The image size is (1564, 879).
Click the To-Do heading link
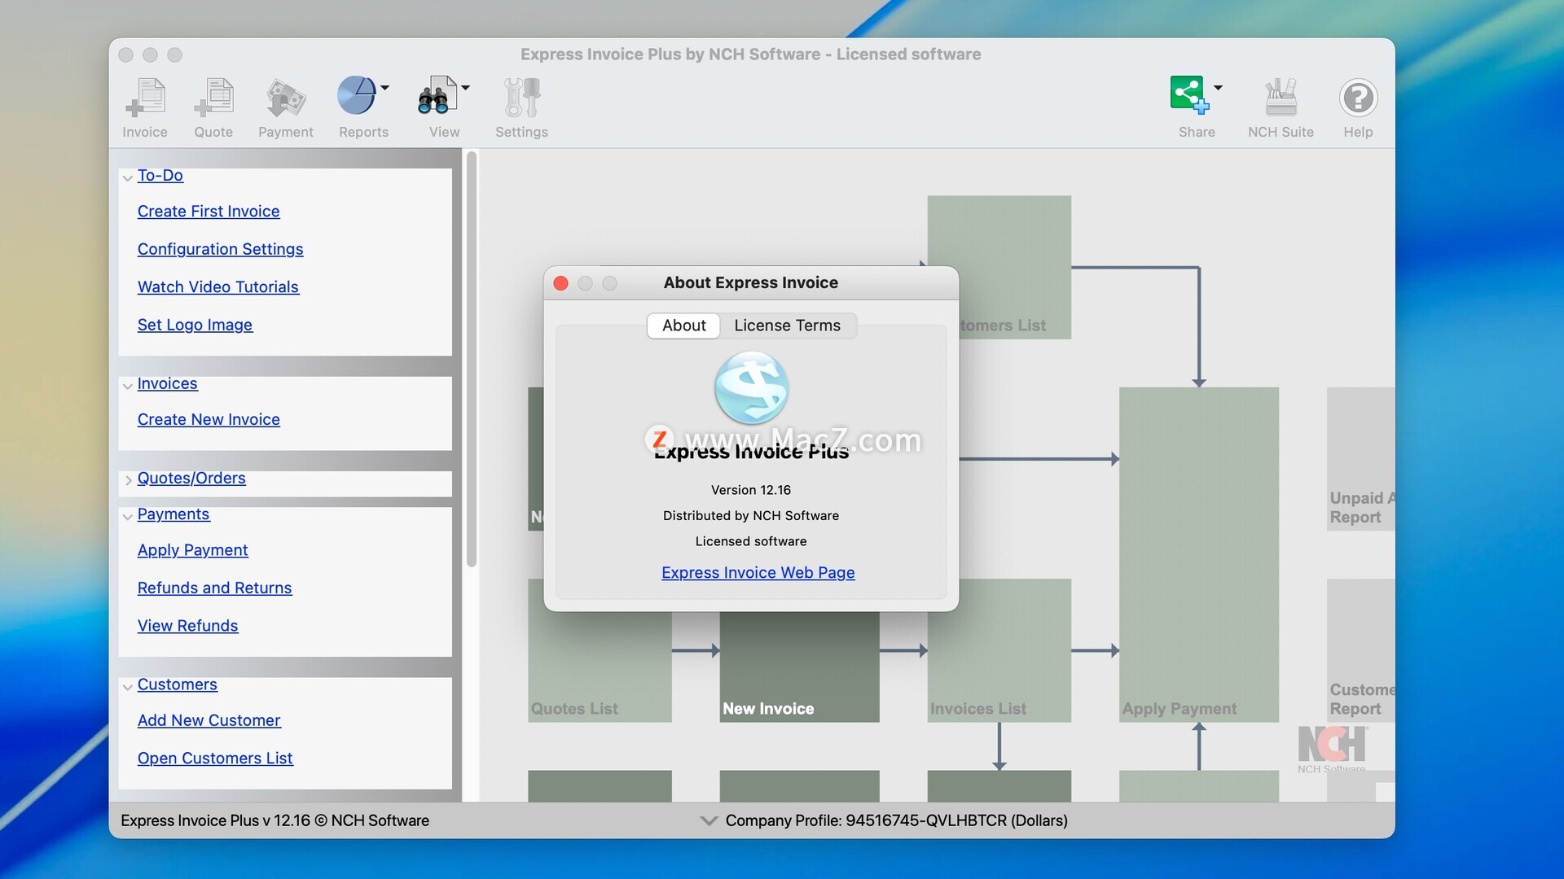(x=160, y=175)
